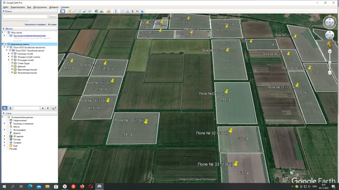339x190 pixels.
Task: Expand the Площади полей folder
Action: coord(9,60)
